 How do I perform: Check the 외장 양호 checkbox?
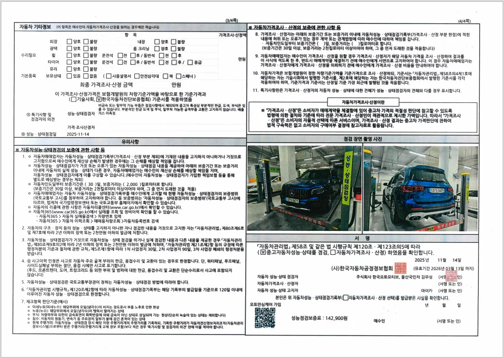(x=69, y=42)
